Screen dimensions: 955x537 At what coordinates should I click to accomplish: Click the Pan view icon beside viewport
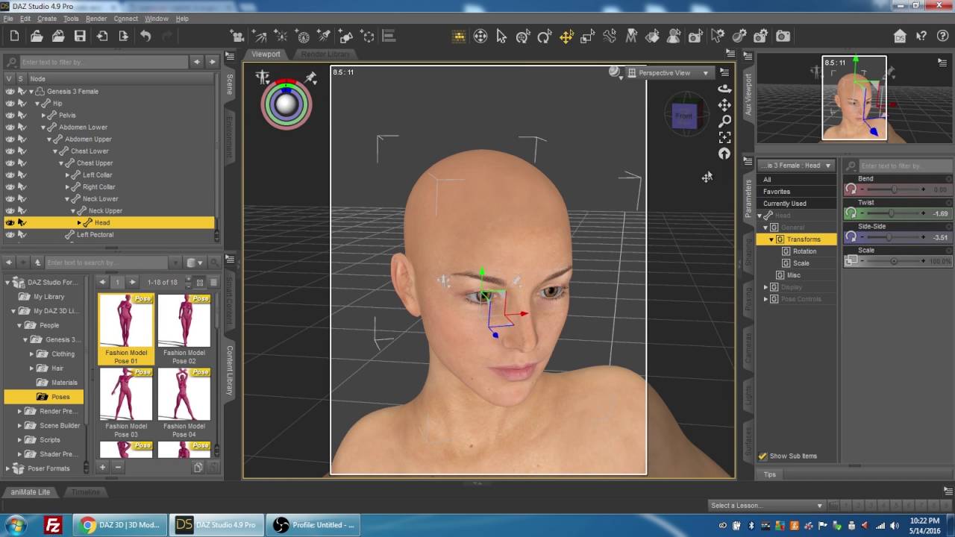click(724, 104)
